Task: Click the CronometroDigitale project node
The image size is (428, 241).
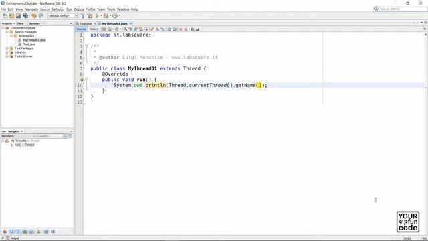Action: point(23,28)
